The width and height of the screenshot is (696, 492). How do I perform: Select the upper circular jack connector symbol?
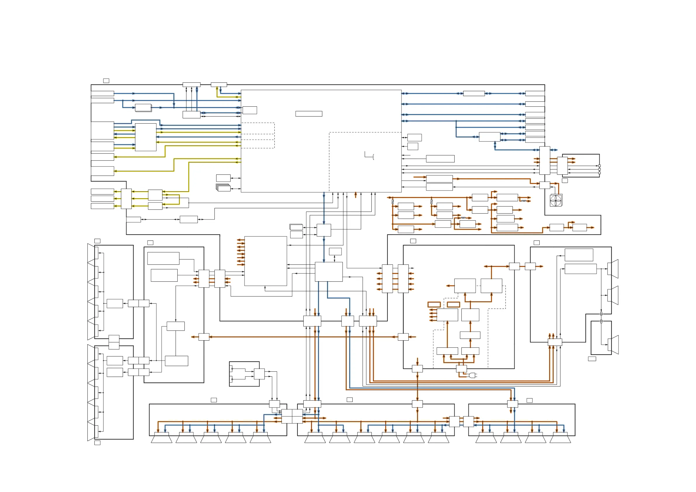pos(601,314)
